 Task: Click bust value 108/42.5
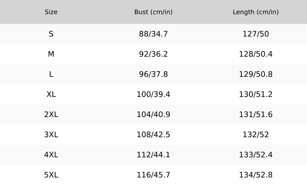click(153, 135)
